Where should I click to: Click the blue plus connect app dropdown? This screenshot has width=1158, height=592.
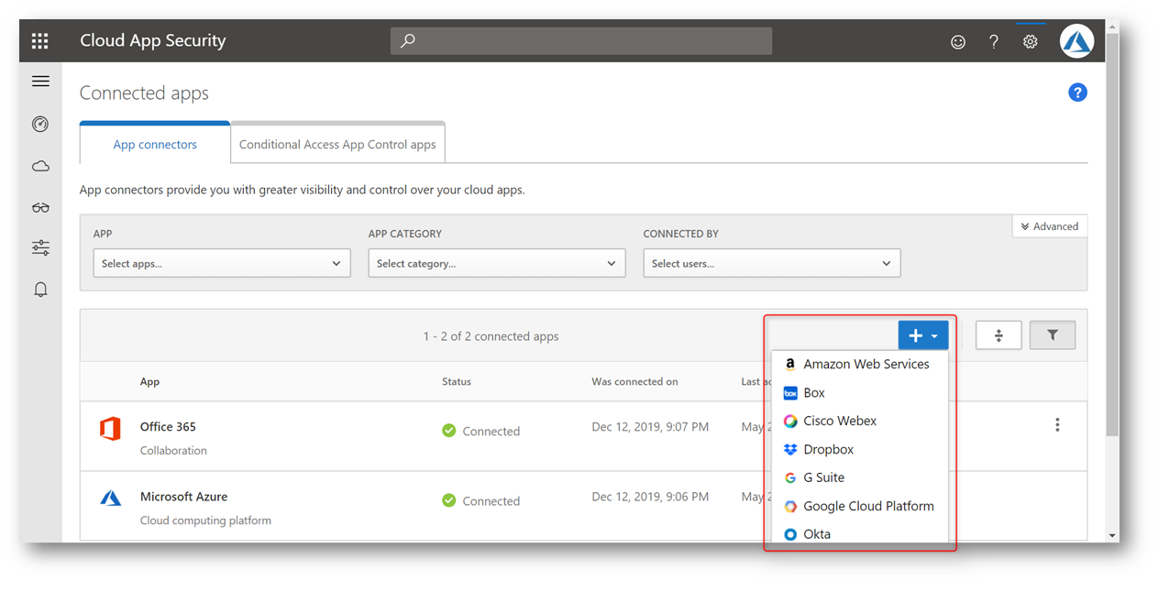pos(923,335)
